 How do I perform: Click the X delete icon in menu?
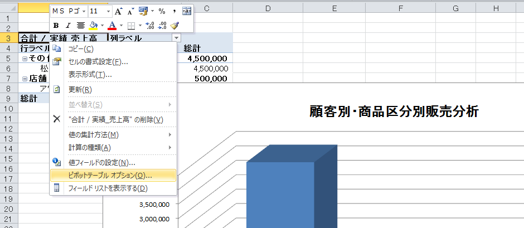point(57,119)
